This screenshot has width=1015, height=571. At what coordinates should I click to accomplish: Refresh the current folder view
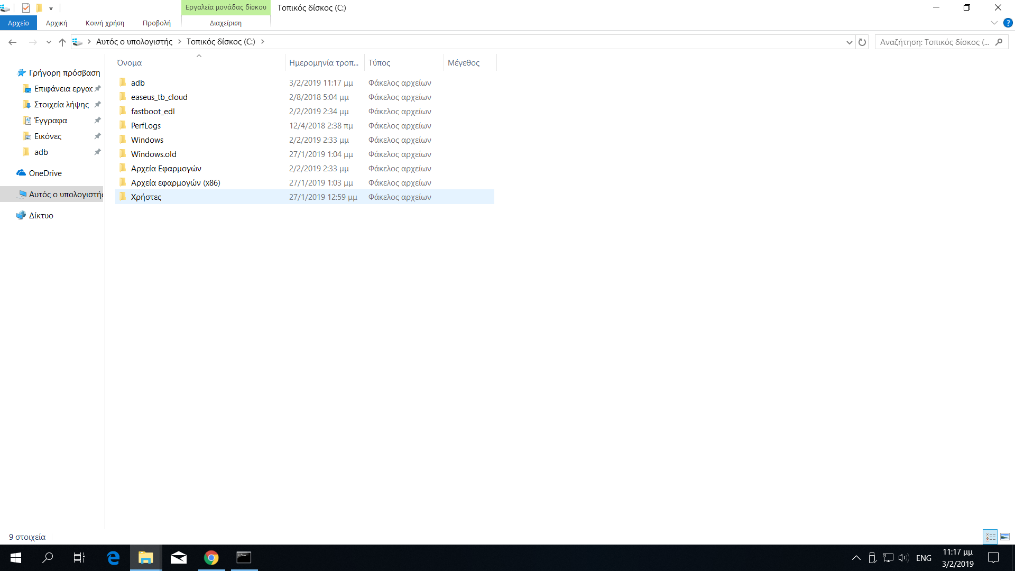(862, 42)
